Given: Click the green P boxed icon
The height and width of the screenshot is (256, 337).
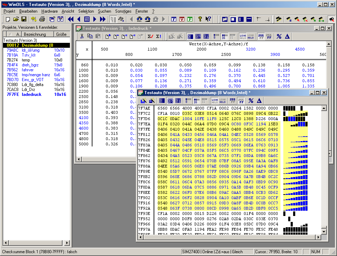Looking at the screenshot, I should point(190,19).
